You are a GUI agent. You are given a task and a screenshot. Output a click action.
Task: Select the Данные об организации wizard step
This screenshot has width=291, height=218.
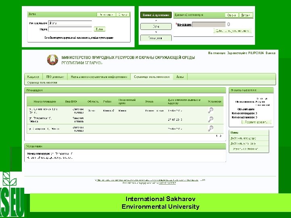pyautogui.click(x=156, y=15)
